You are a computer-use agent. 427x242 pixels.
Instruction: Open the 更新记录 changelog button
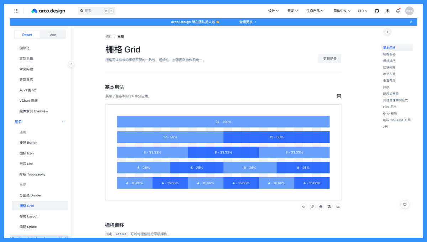(330, 58)
